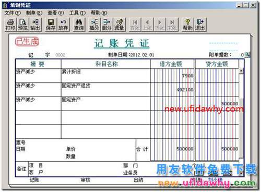Click the 业务员 label
Screen dimensions: 261x192
pyautogui.click(x=130, y=173)
